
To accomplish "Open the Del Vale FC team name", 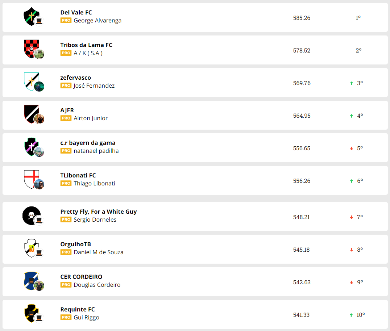I will [76, 13].
